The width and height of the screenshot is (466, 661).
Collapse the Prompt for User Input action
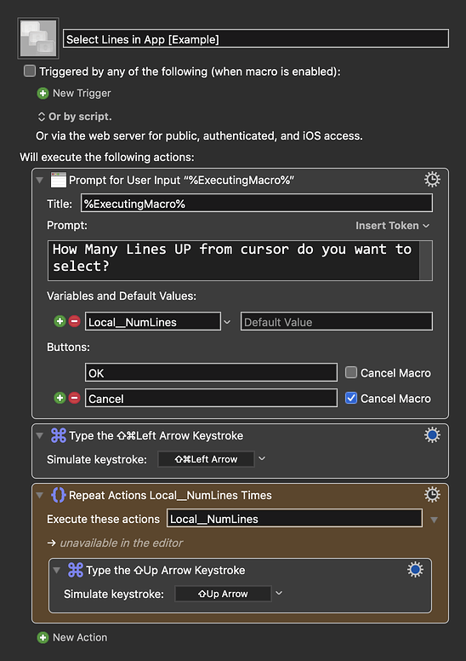40,180
